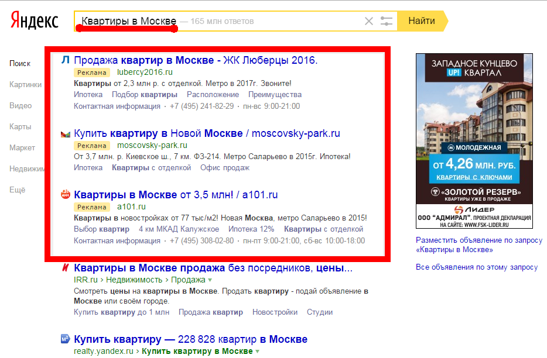547x358 pixels.
Task: Clear the search query with the X icon
Action: point(369,21)
